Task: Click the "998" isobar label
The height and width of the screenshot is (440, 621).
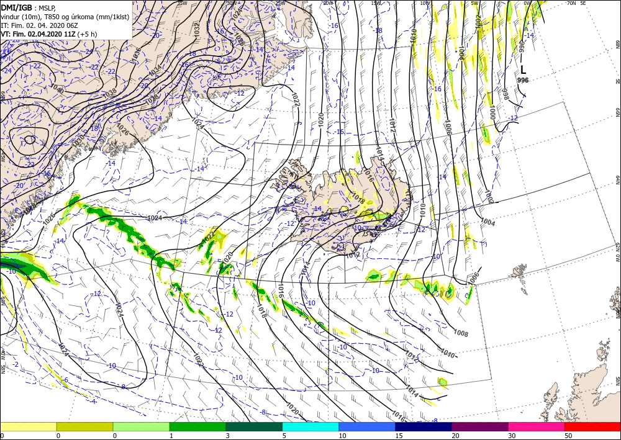Action: click(x=505, y=94)
